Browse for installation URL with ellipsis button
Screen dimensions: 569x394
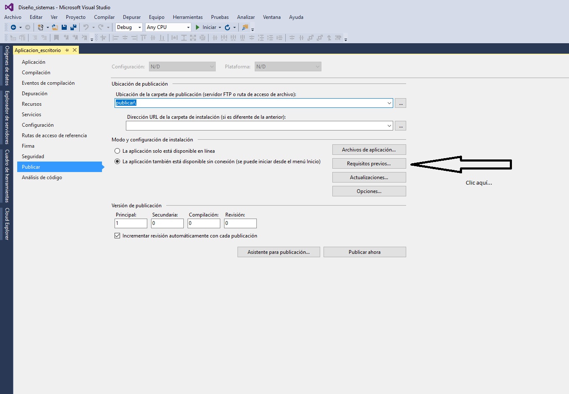401,126
